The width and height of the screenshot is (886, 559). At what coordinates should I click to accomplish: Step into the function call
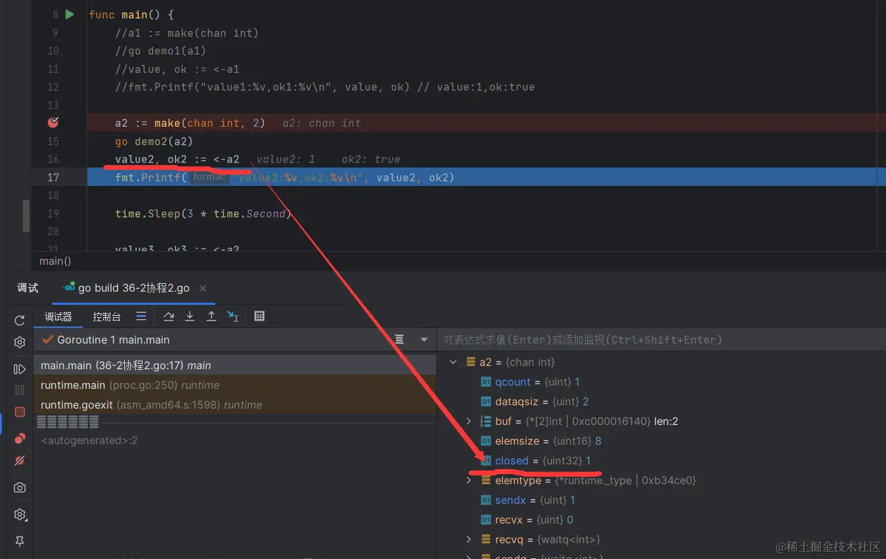pyautogui.click(x=190, y=317)
